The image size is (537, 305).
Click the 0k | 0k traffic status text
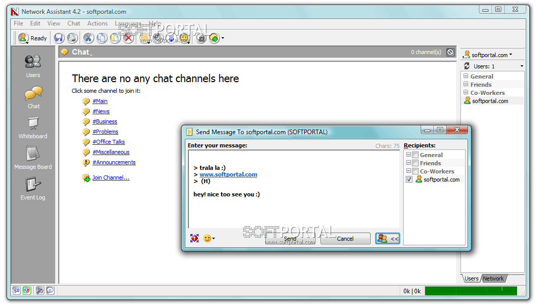tap(412, 291)
